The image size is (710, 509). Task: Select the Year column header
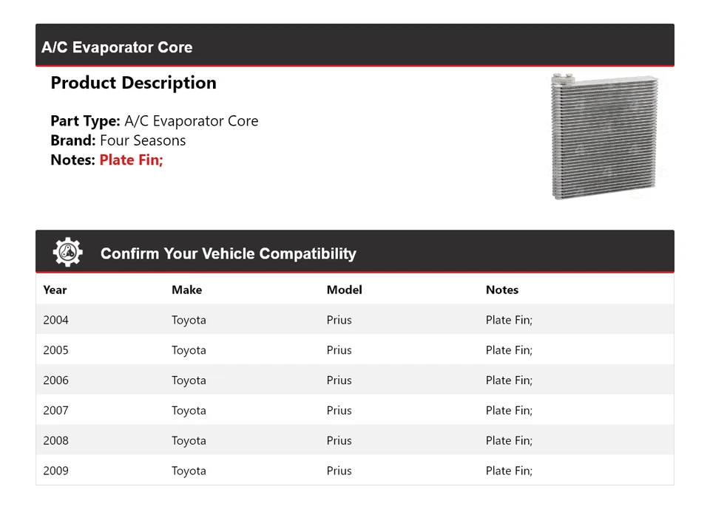point(55,290)
